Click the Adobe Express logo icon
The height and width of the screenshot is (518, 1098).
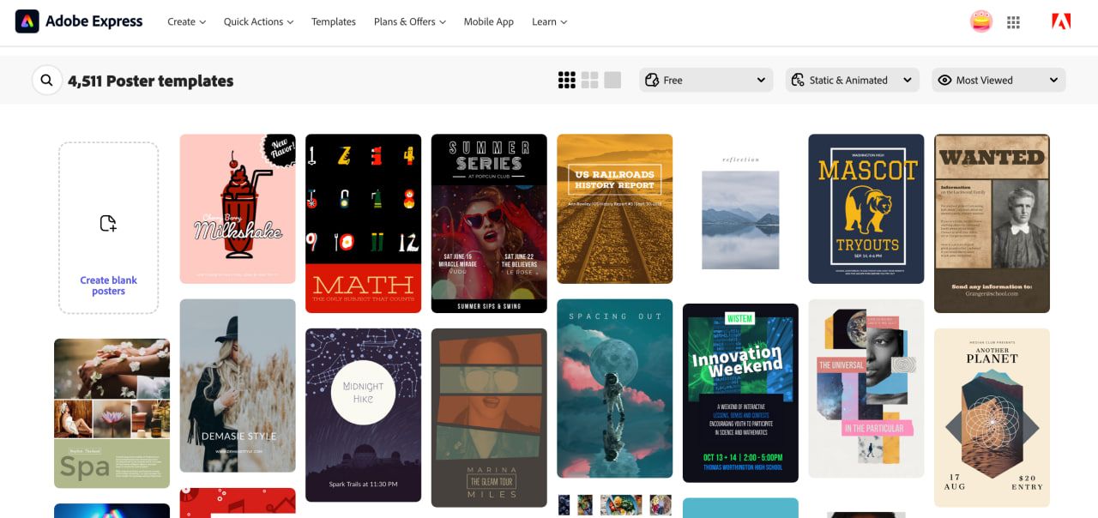tap(27, 21)
